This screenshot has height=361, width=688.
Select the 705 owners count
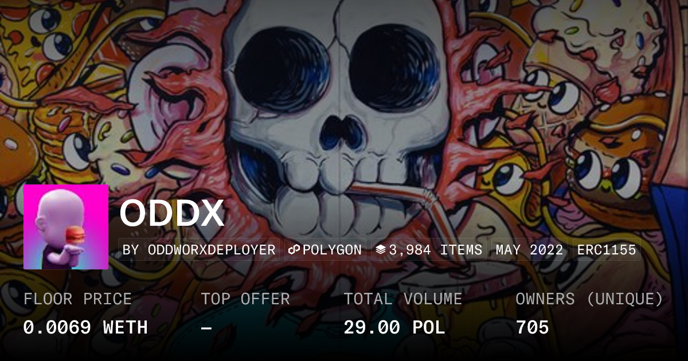click(x=533, y=328)
